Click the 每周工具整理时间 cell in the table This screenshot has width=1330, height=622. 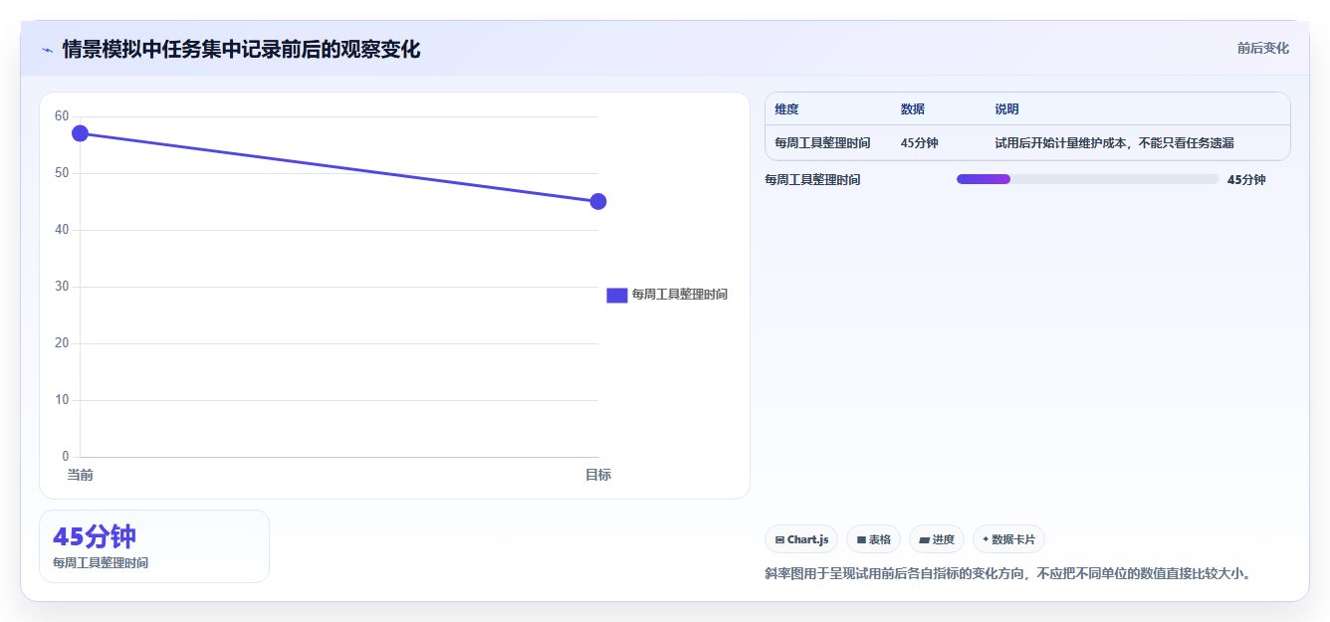tap(822, 143)
